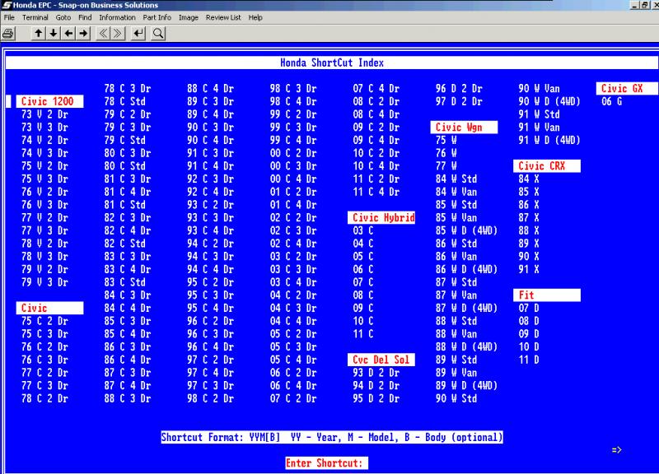This screenshot has height=474, width=659.
Task: Click the '84 X' CRX entry
Action: tap(529, 179)
